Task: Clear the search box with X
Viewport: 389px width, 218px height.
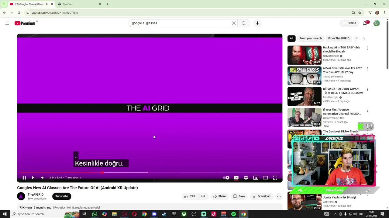Action: tap(234, 23)
